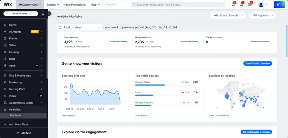Viewport: 288px width, 138px height.
Task: Click the Clicks to contact card
Action: (x=238, y=42)
